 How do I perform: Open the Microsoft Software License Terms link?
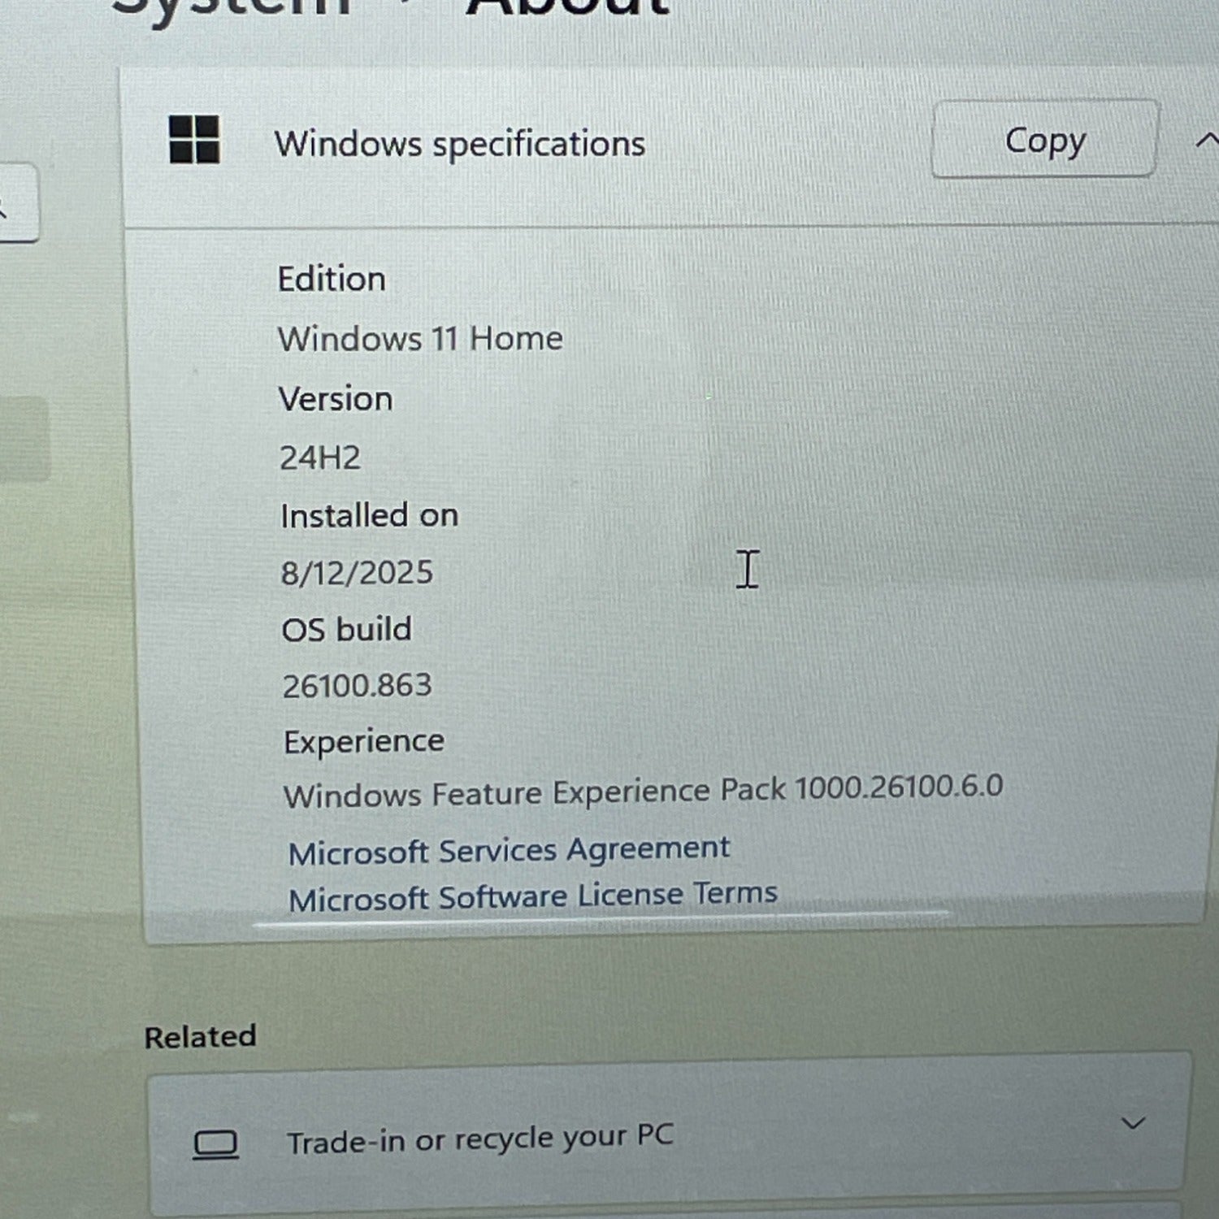(532, 897)
